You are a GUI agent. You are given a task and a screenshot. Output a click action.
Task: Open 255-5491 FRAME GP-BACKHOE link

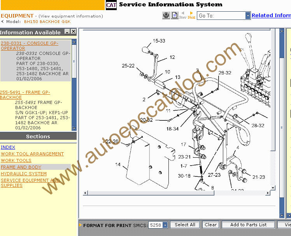[x=25, y=95]
